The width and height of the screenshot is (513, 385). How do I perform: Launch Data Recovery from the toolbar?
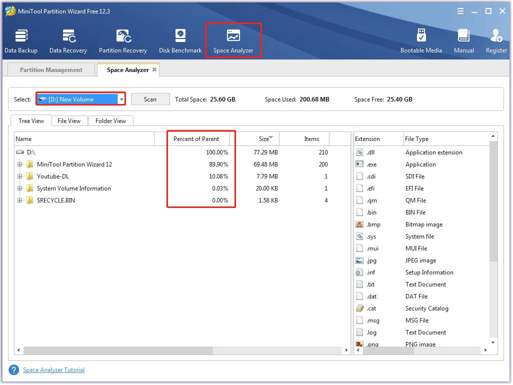point(68,40)
